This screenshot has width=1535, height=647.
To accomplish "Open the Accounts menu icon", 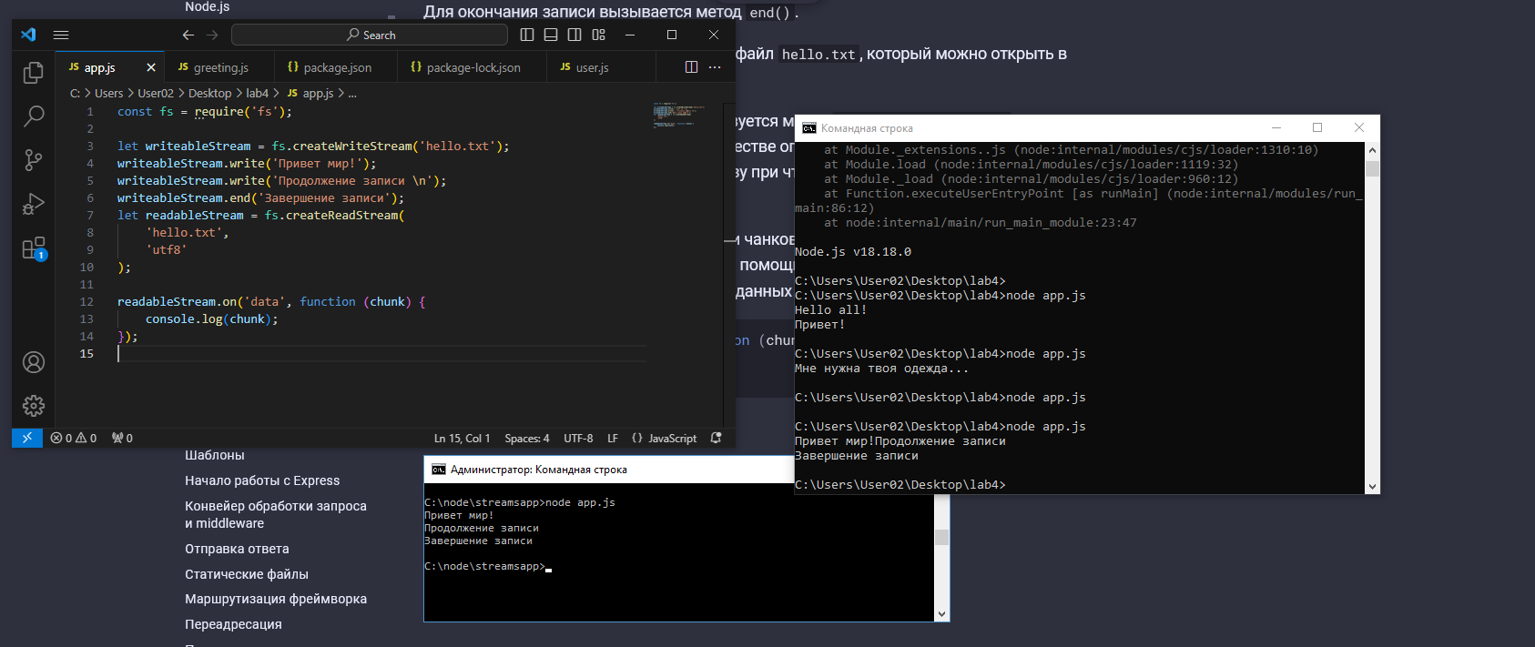I will pyautogui.click(x=34, y=362).
